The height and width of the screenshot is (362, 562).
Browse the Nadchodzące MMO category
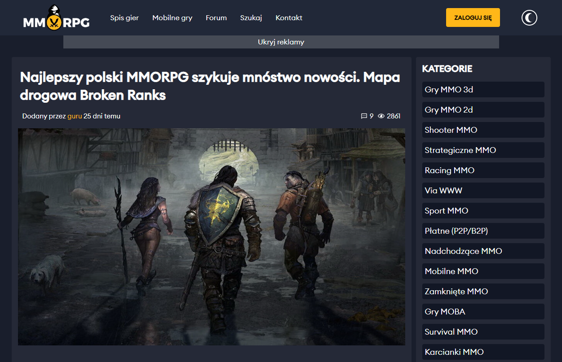point(483,251)
